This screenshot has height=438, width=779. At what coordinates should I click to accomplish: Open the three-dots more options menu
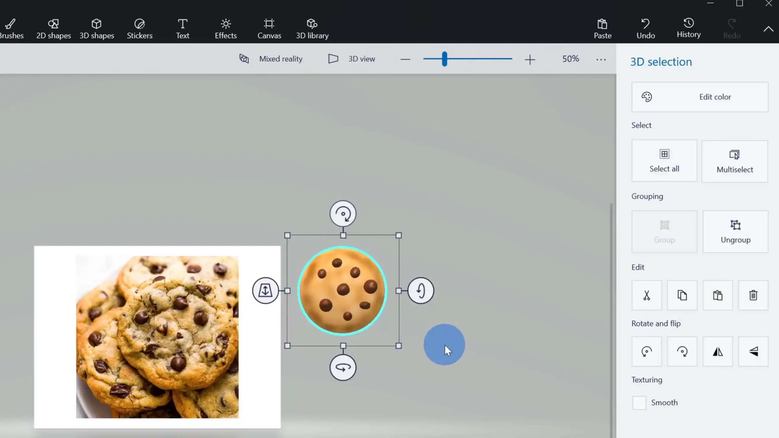(601, 60)
